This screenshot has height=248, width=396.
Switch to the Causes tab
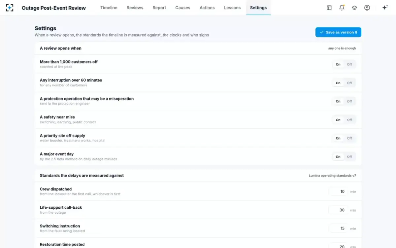click(x=183, y=8)
